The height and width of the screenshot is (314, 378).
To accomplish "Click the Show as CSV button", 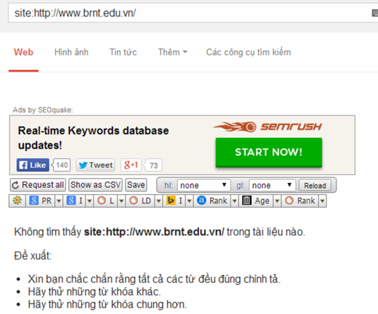I will (95, 185).
